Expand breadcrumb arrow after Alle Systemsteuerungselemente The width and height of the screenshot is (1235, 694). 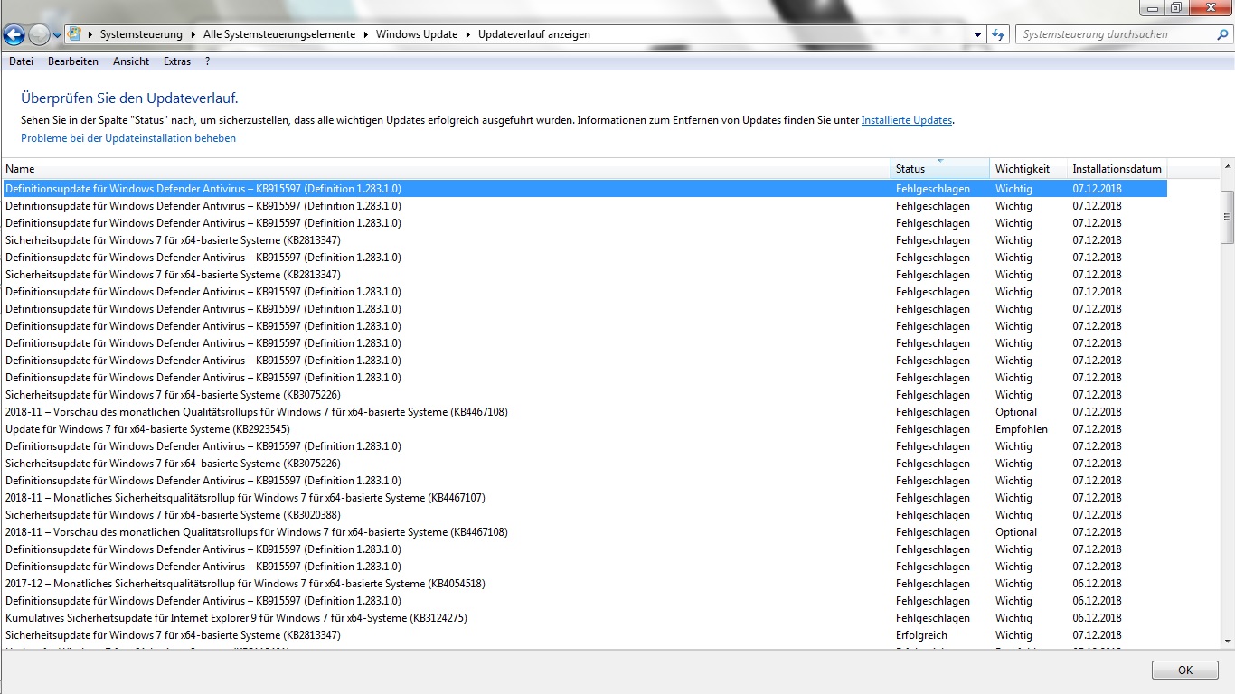(x=366, y=34)
